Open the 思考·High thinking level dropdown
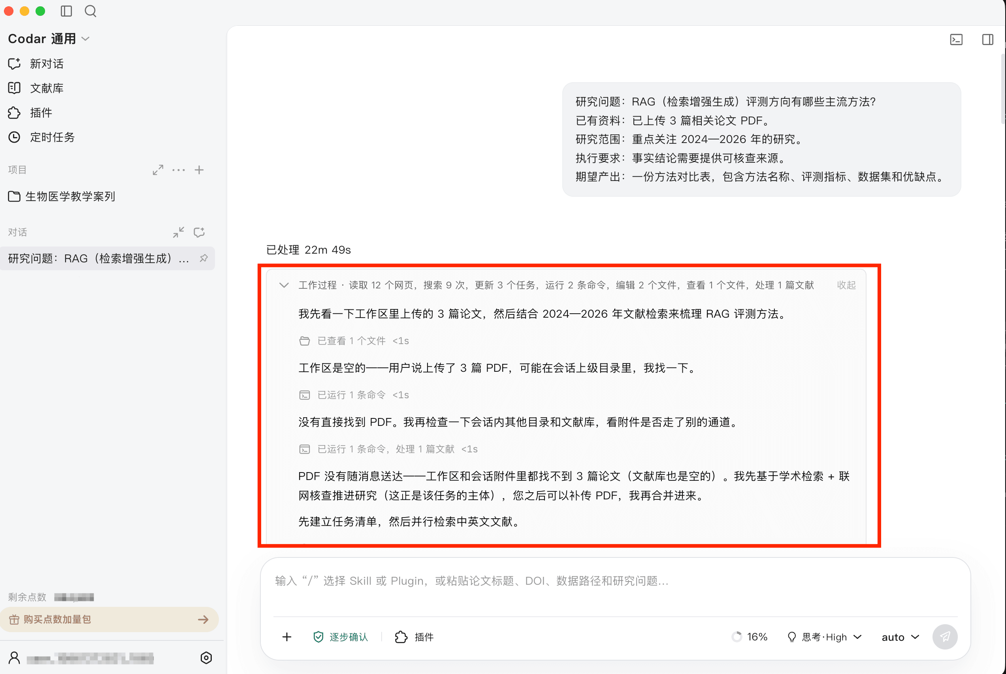This screenshot has width=1006, height=674. point(825,636)
